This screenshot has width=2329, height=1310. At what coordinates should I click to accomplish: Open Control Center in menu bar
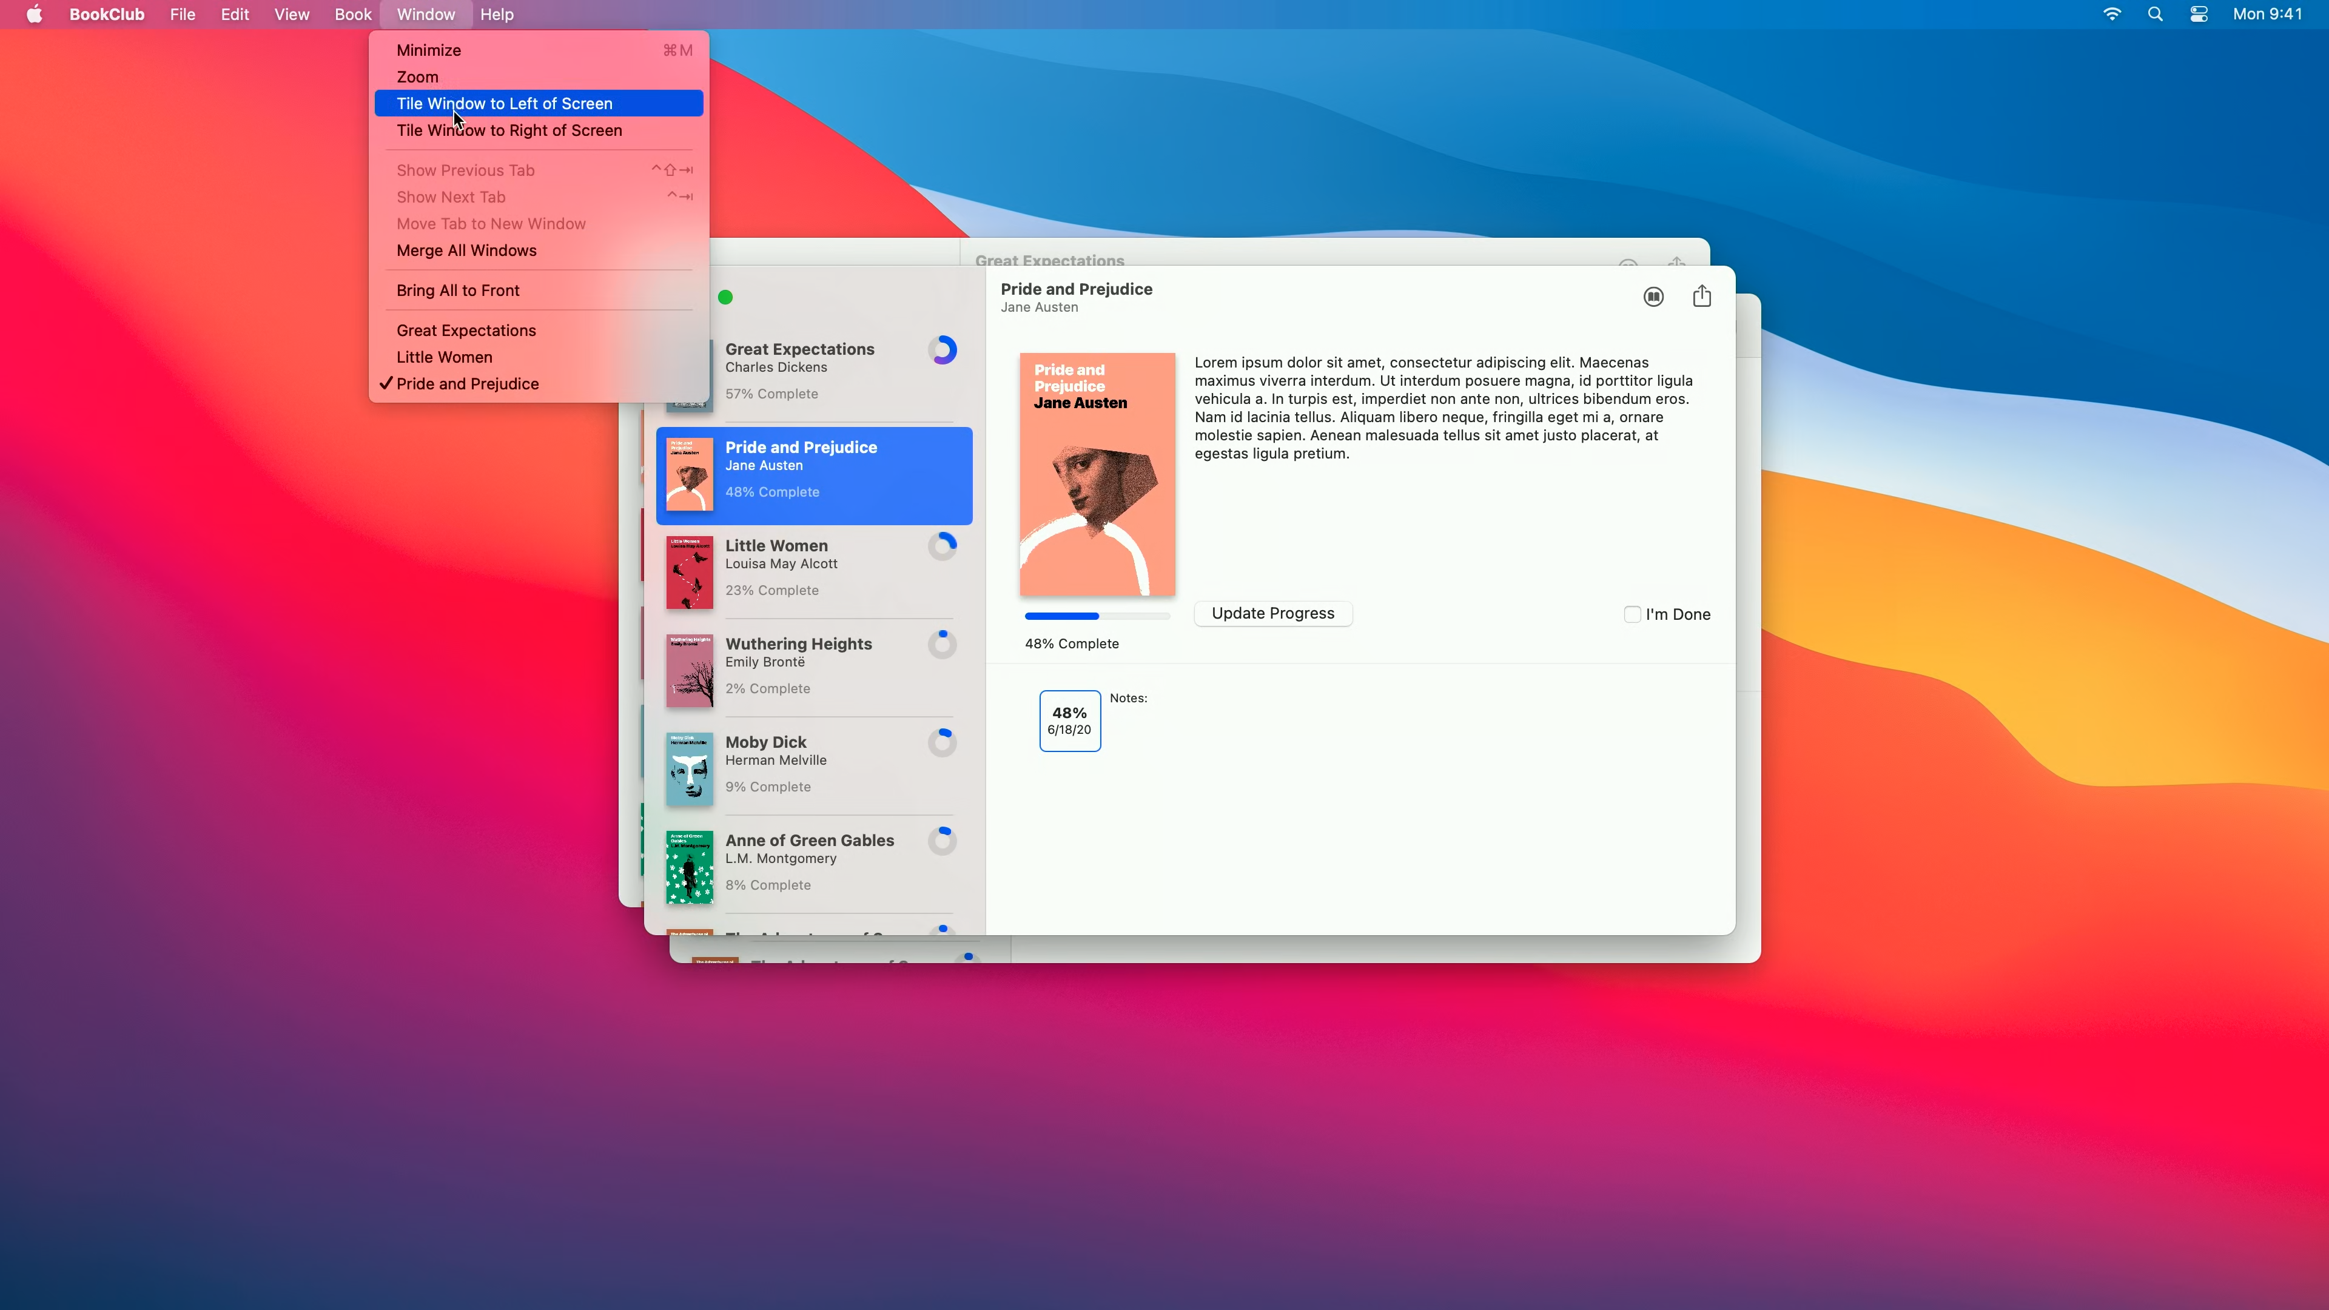click(x=2199, y=15)
